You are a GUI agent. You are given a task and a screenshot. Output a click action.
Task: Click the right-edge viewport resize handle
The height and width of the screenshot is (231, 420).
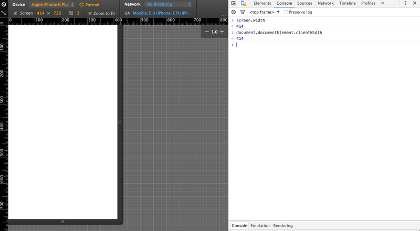point(120,122)
